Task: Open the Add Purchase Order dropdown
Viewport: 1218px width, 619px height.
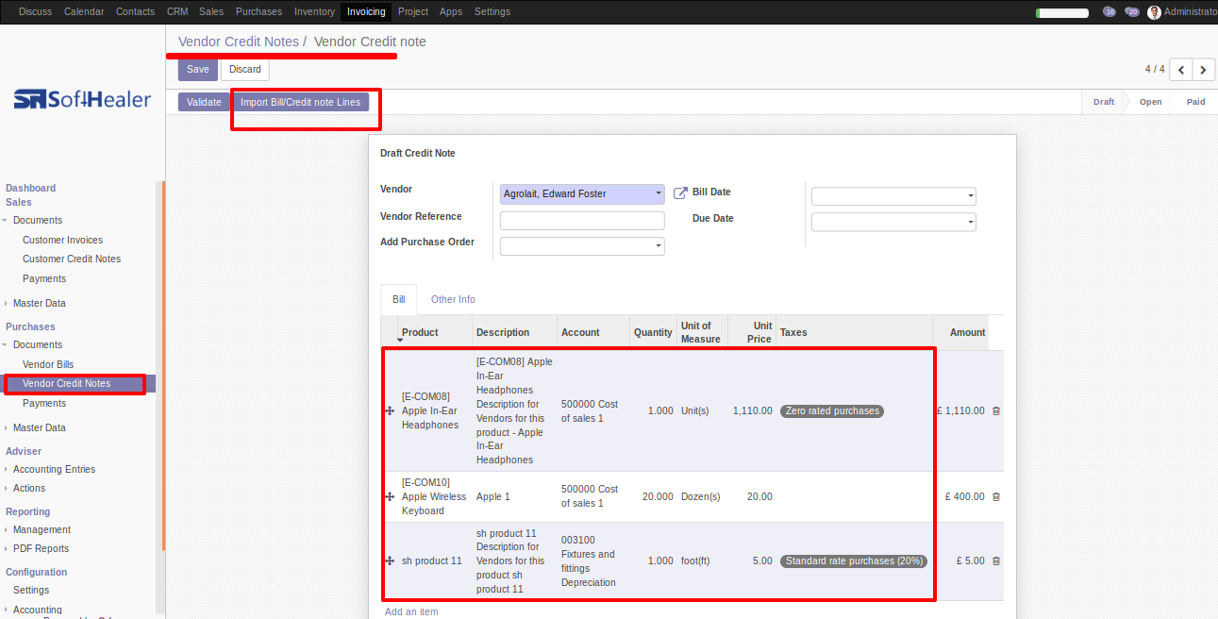Action: pyautogui.click(x=582, y=246)
